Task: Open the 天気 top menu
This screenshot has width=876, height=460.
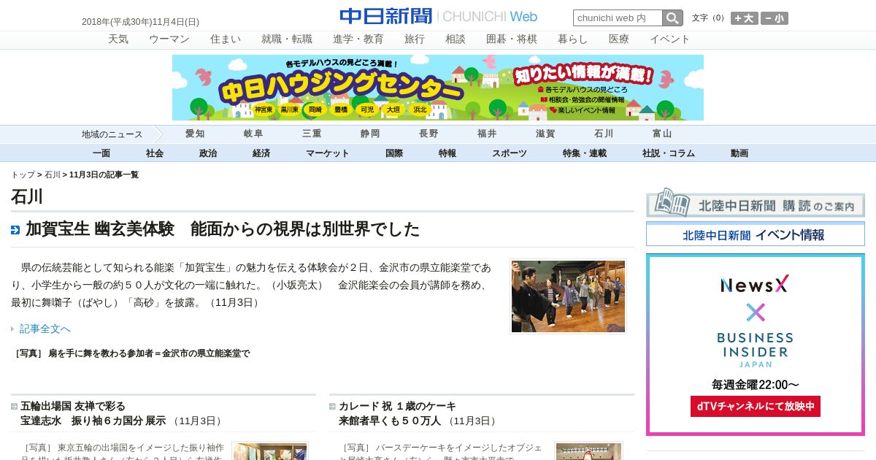Action: [118, 39]
